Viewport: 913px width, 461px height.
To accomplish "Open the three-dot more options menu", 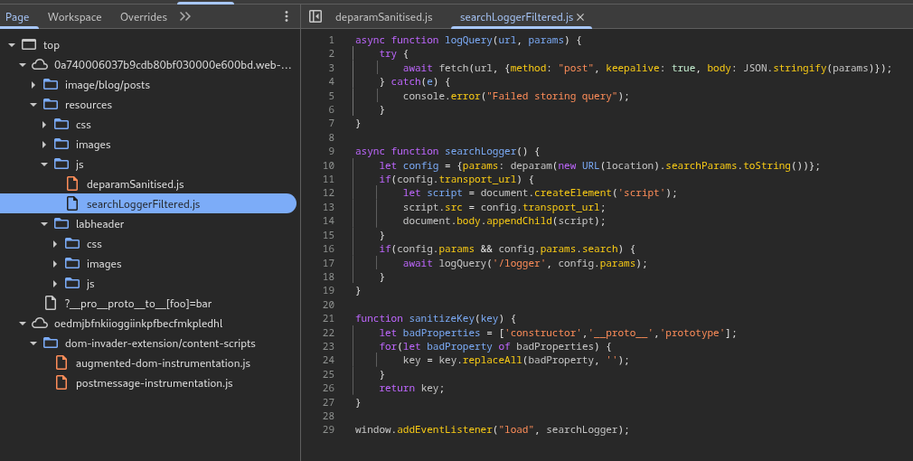I will coord(287,16).
